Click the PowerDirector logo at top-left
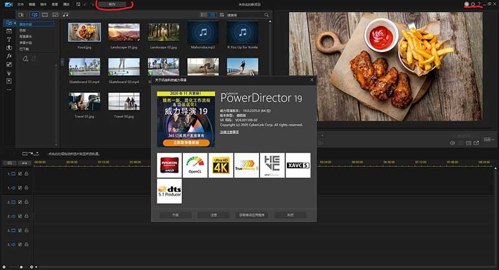The width and height of the screenshot is (499, 270). click(x=9, y=4)
